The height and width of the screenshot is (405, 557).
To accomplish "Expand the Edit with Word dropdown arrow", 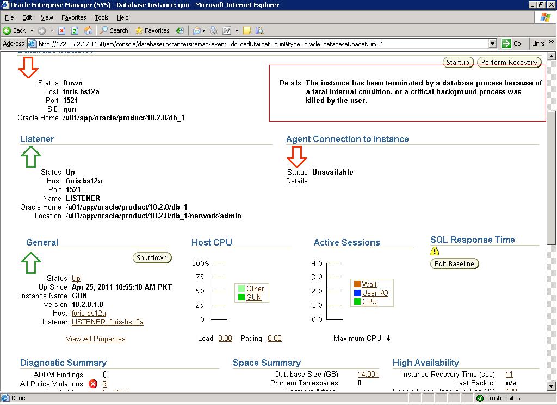I will pyautogui.click(x=237, y=30).
